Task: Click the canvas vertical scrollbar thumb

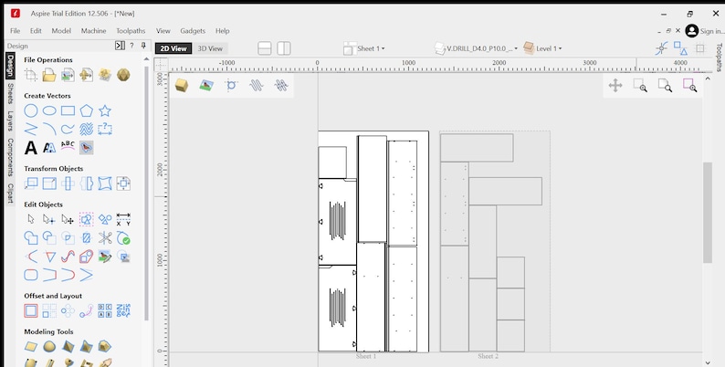Action: [708, 213]
